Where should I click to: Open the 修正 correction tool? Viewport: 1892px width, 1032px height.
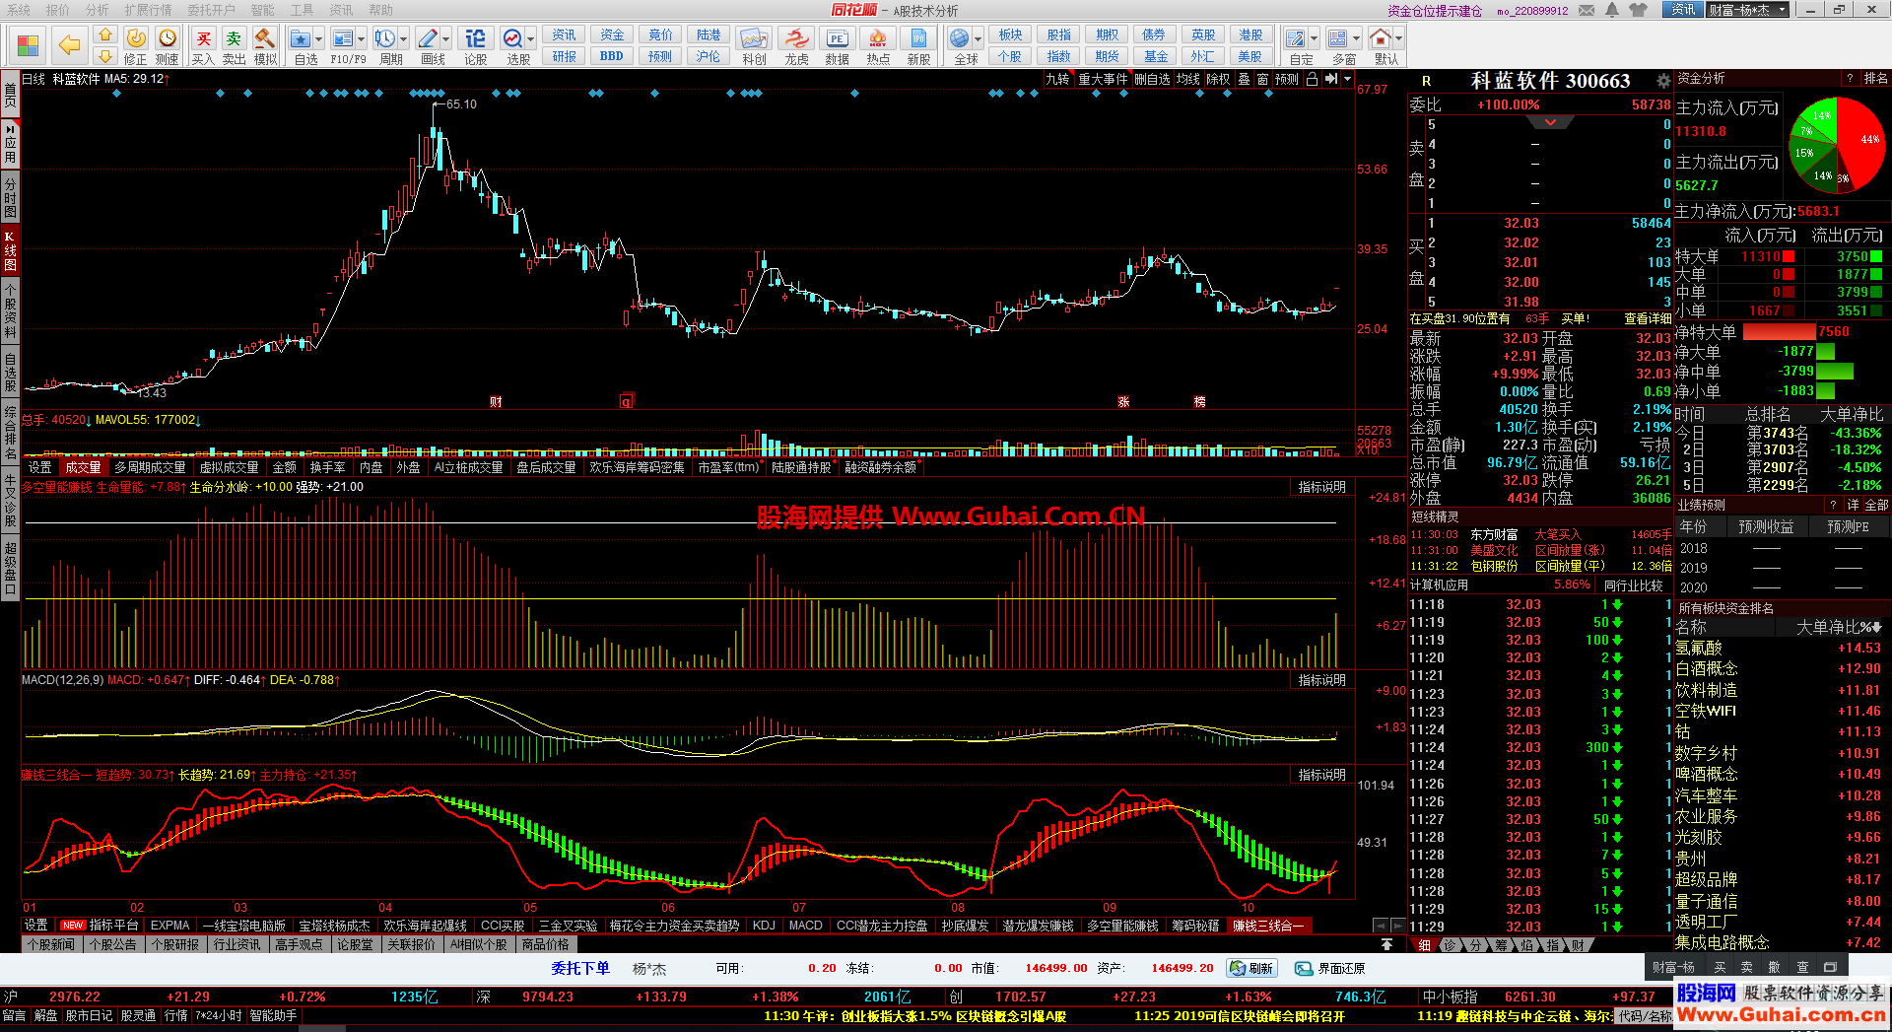[x=136, y=45]
